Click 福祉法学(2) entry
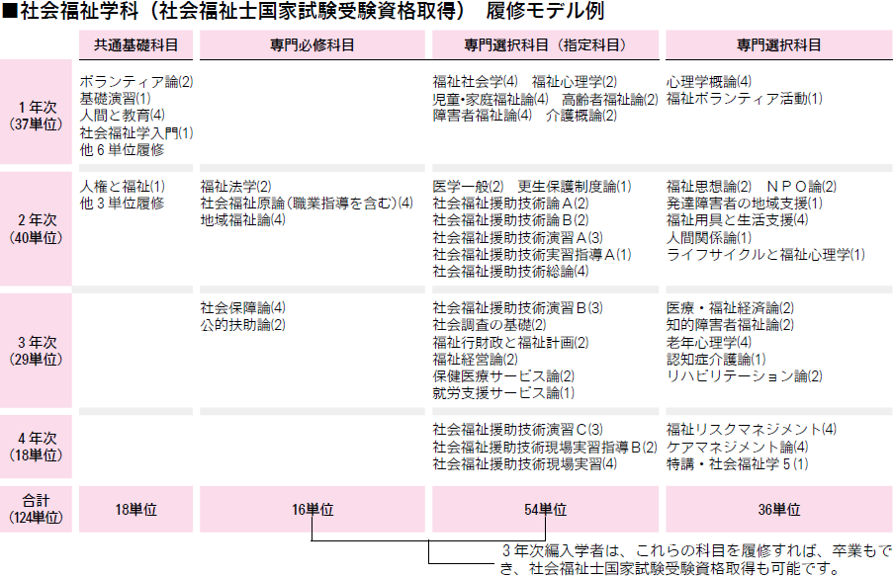The image size is (893, 577). (235, 187)
